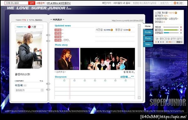Click the 액티브 gauge bar
Viewport: 188px width, 120px height.
coord(171,27)
